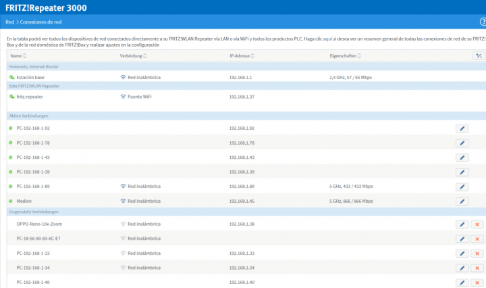
Task: Edit the PC-18-56-80-83-6C-E7 entry
Action: (462, 239)
